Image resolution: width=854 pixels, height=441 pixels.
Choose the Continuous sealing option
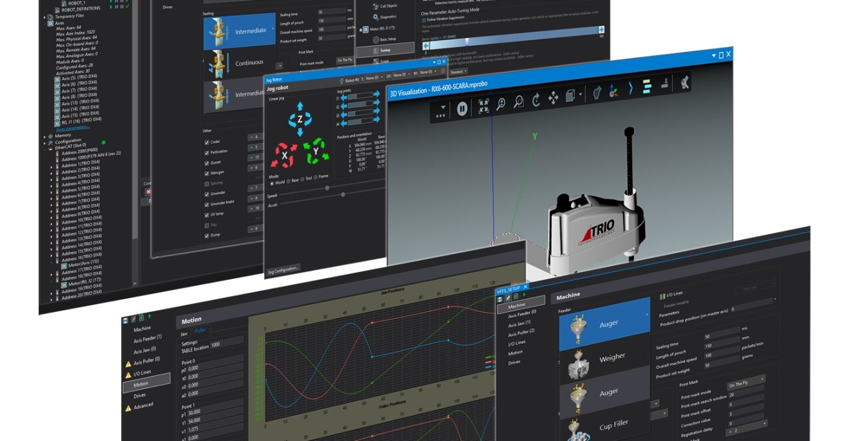click(239, 63)
